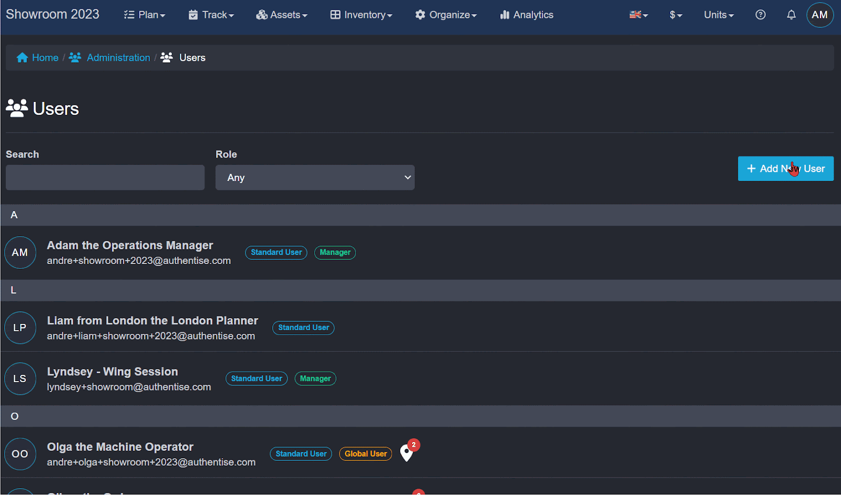
Task: Click Analytics bar chart icon
Action: click(505, 15)
